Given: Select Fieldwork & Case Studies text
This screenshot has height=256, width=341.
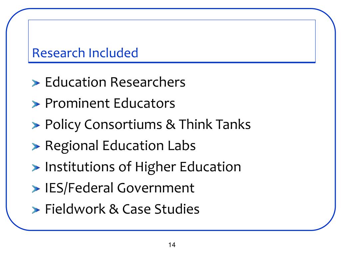Looking at the screenshot, I should (x=122, y=209).
